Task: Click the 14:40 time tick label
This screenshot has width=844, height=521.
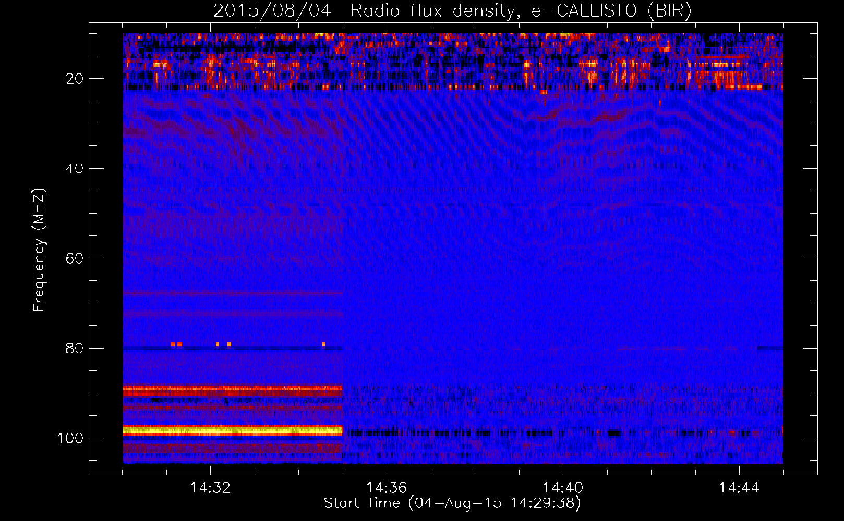Action: [x=563, y=488]
